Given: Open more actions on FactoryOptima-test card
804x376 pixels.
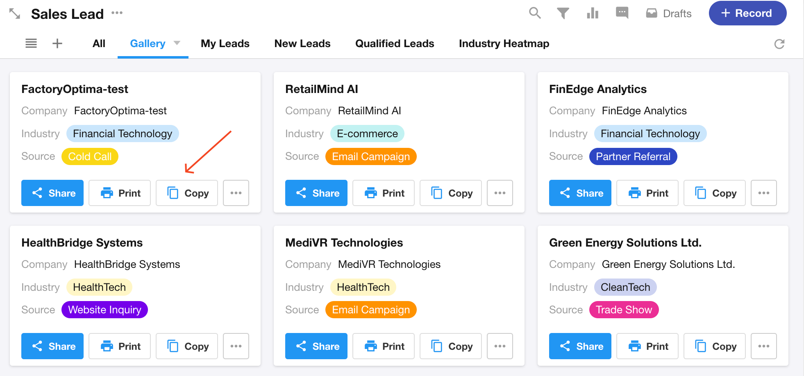Looking at the screenshot, I should (x=236, y=193).
